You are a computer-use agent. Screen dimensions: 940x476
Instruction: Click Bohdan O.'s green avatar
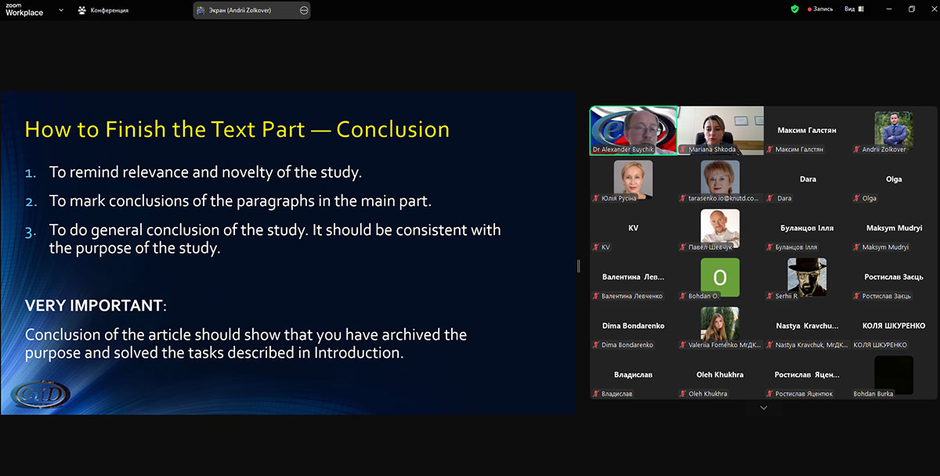pyautogui.click(x=720, y=276)
